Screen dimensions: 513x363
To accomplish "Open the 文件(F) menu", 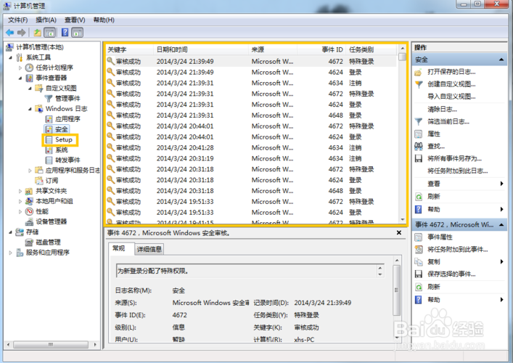I will [17, 20].
